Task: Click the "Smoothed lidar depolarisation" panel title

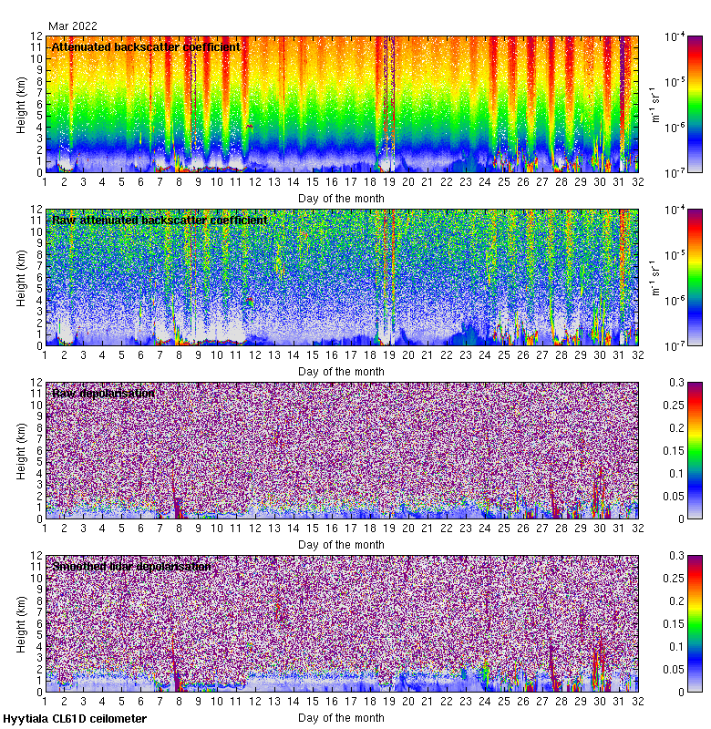Action: pos(131,566)
